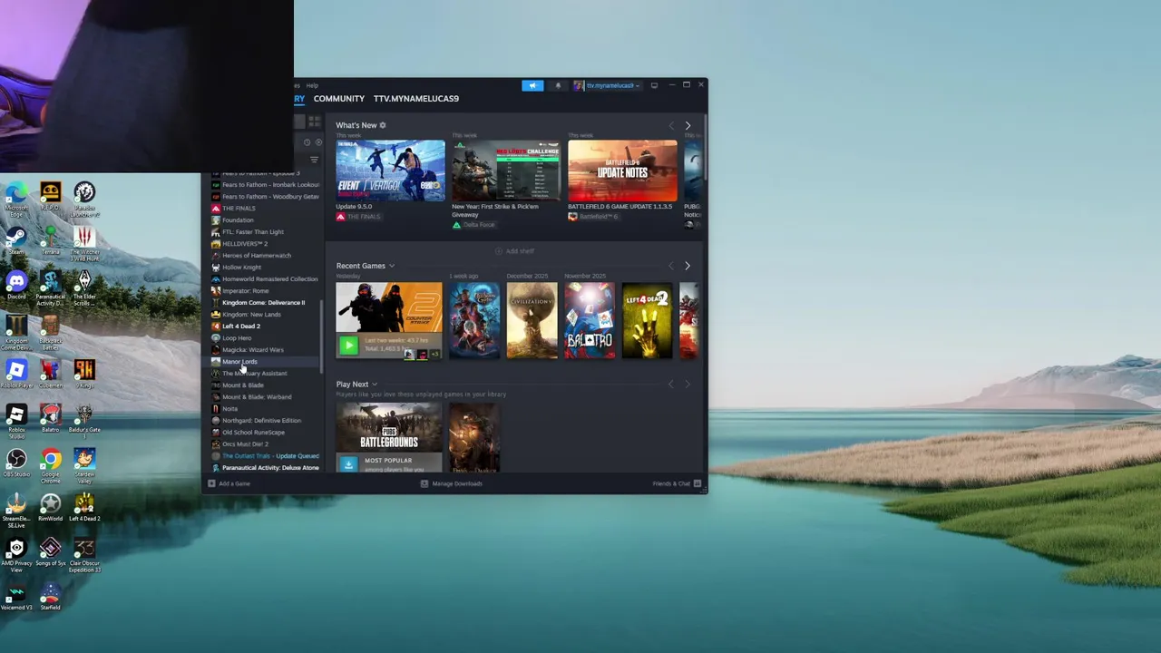Open Civilization VI recent game cover
The width and height of the screenshot is (1161, 653).
pyautogui.click(x=532, y=320)
